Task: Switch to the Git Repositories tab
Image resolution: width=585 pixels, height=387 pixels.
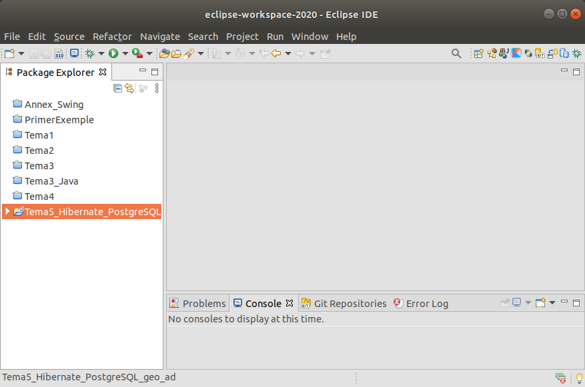Action: [x=344, y=304]
